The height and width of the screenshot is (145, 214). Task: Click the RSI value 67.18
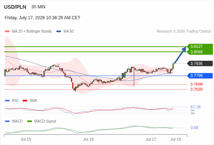[x=196, y=107]
